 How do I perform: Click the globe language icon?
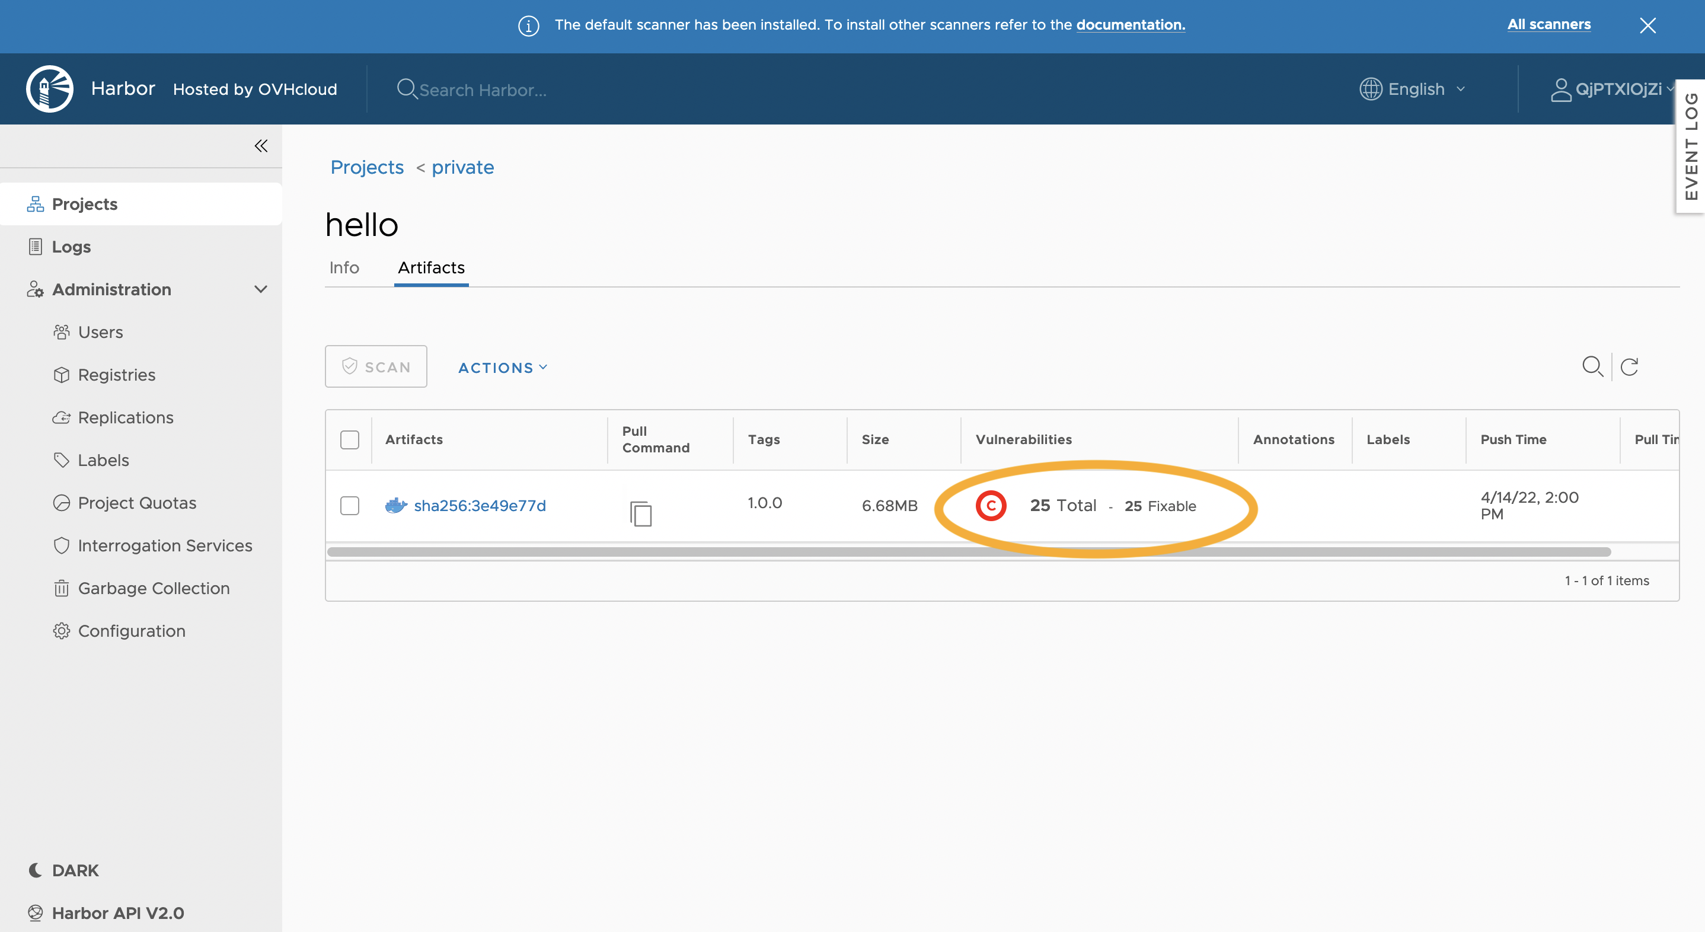[1370, 89]
